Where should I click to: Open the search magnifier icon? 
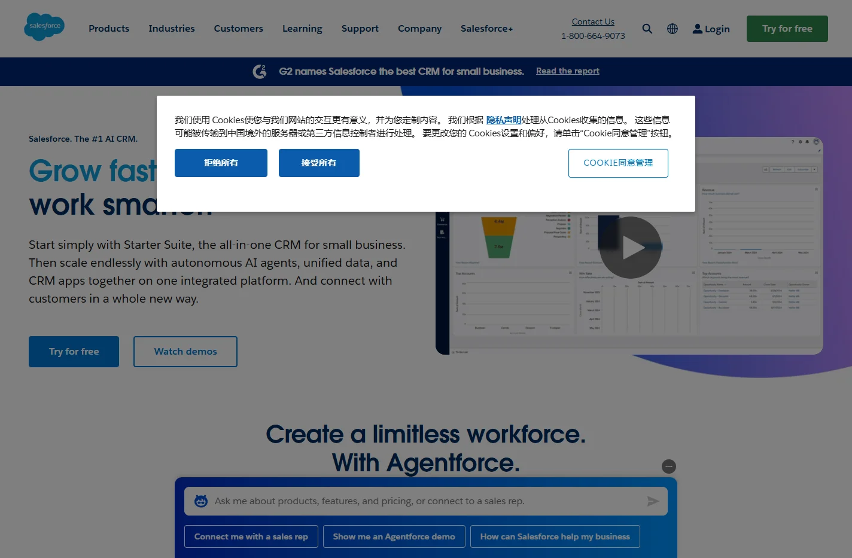coord(647,29)
